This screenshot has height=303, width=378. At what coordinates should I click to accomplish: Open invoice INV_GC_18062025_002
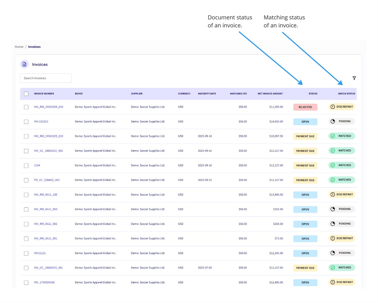tap(48, 151)
